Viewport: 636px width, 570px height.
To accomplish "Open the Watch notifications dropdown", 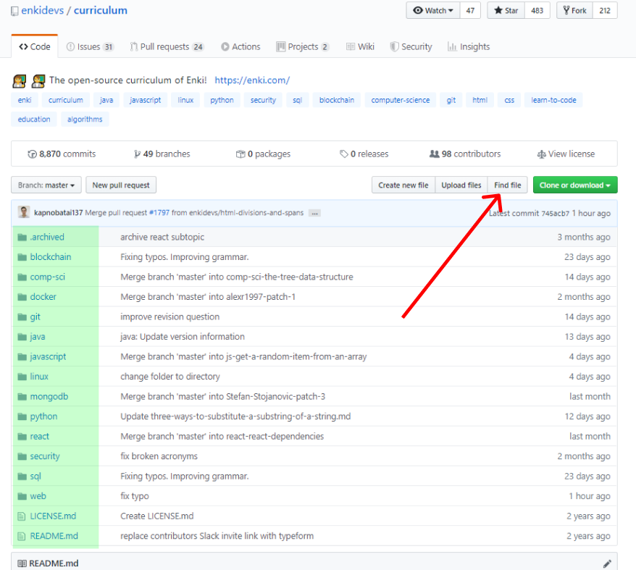I will click(x=432, y=10).
